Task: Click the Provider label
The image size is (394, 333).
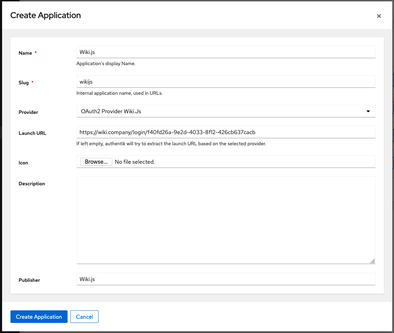Action: (28, 112)
